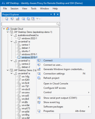The image size is (95, 119).
Task: Collapse us-central1-a under Demo 2
Action: click(x=11, y=73)
